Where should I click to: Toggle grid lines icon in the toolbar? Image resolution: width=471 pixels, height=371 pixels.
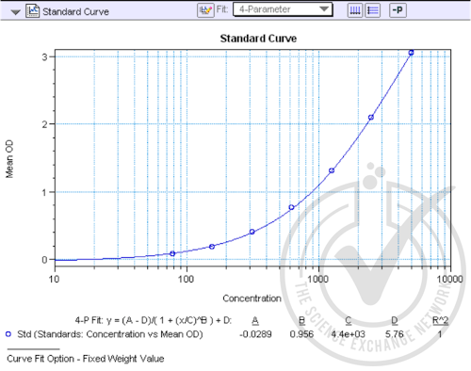[355, 10]
